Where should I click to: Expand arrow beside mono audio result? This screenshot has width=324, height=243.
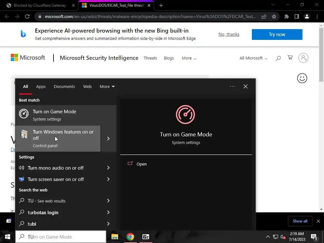108,168
